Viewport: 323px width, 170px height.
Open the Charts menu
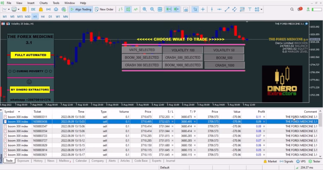(x=43, y=3)
